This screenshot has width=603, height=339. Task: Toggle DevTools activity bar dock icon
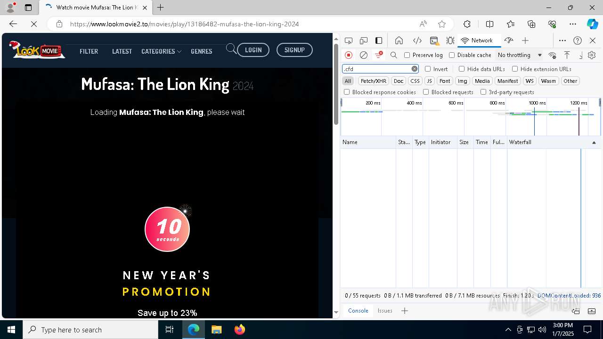(x=379, y=40)
